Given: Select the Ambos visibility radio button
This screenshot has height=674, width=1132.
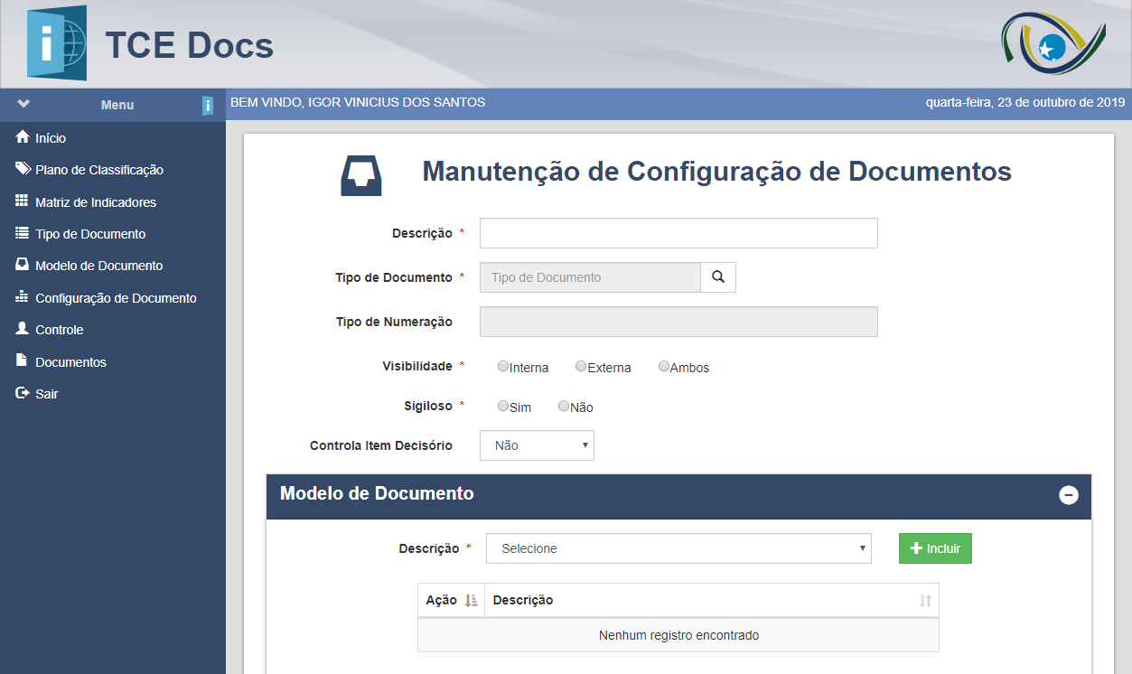Looking at the screenshot, I should click(664, 367).
